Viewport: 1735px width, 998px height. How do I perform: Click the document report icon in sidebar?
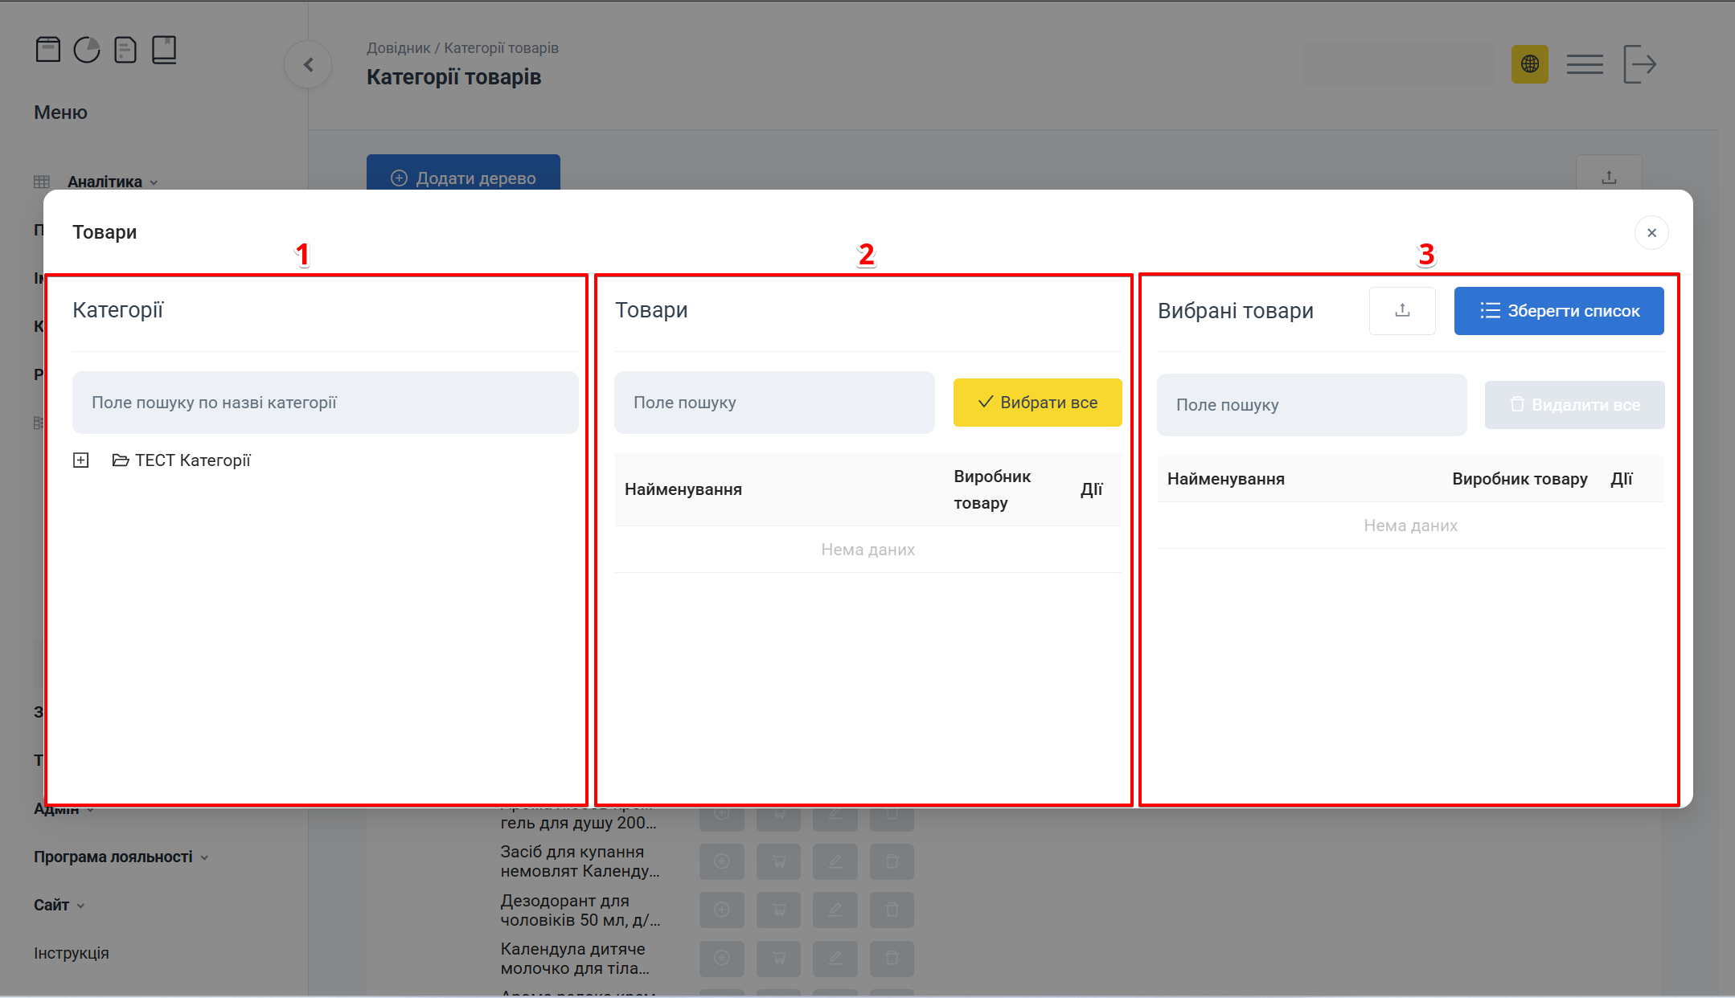(x=125, y=50)
